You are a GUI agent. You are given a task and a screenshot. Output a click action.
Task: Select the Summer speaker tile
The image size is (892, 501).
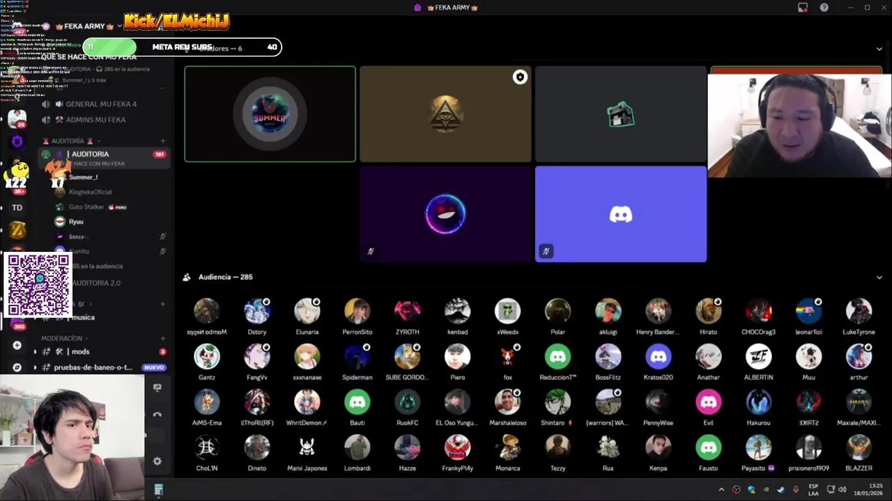(270, 114)
